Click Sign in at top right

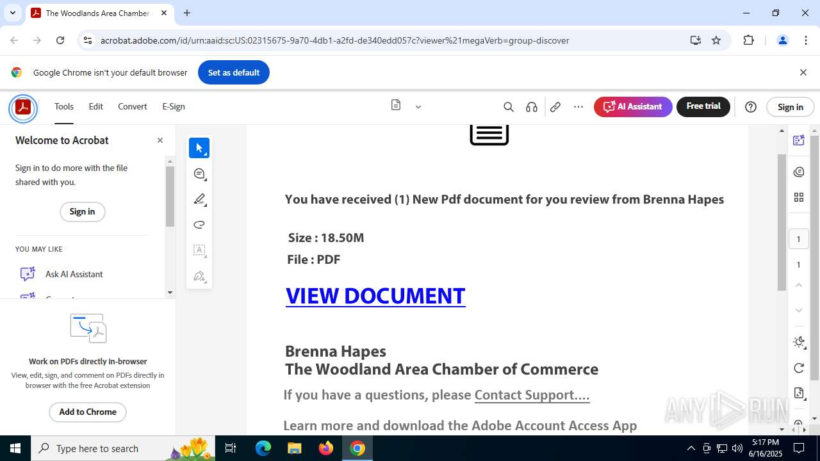click(790, 107)
